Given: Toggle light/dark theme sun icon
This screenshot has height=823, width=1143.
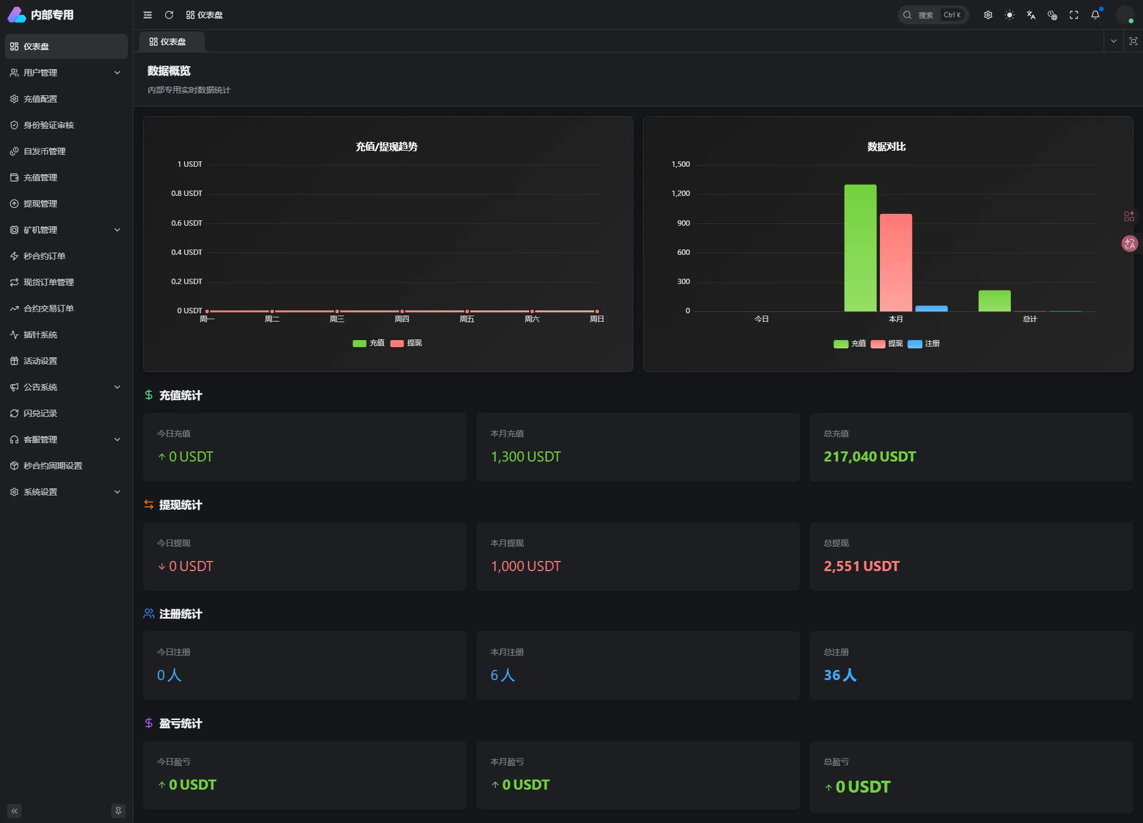Looking at the screenshot, I should coord(1010,15).
